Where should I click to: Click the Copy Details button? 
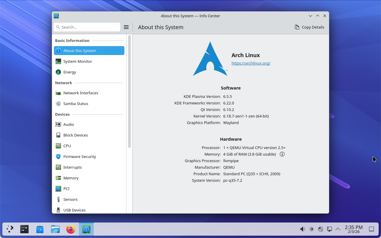pos(310,27)
